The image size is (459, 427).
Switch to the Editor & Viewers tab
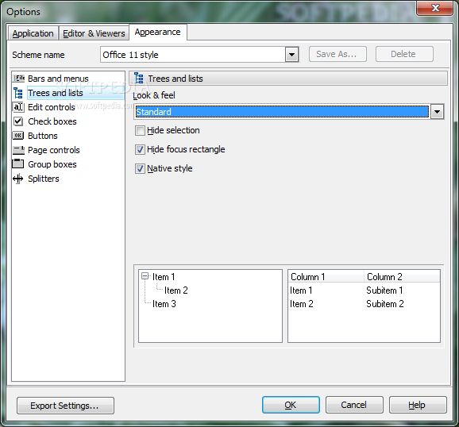click(x=94, y=33)
